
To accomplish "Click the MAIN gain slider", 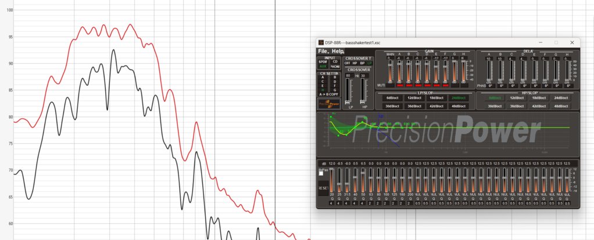I will (390, 71).
